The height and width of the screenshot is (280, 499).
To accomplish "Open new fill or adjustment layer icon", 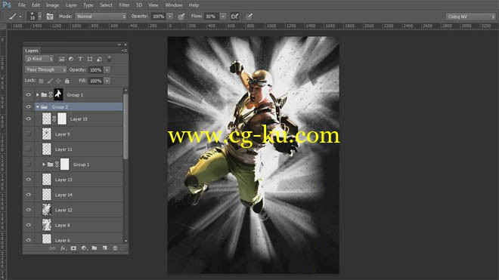I will click(84, 248).
